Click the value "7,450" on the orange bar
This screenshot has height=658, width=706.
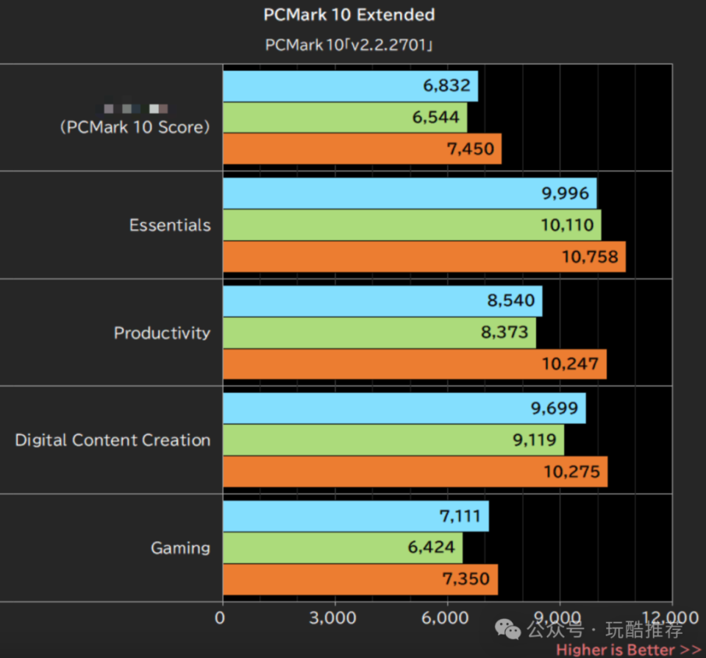[x=471, y=149]
